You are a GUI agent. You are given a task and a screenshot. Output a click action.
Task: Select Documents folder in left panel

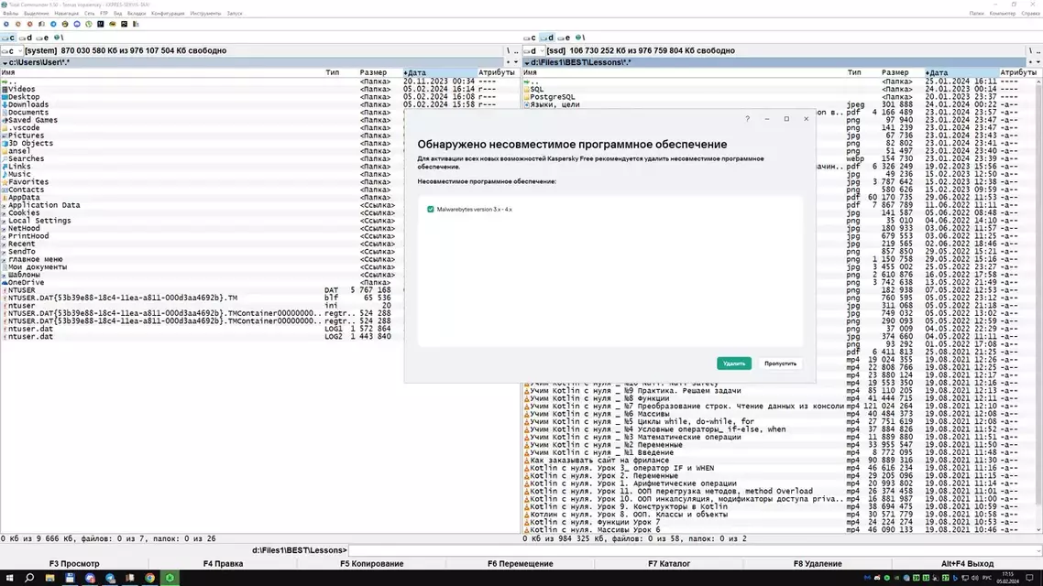(27, 113)
